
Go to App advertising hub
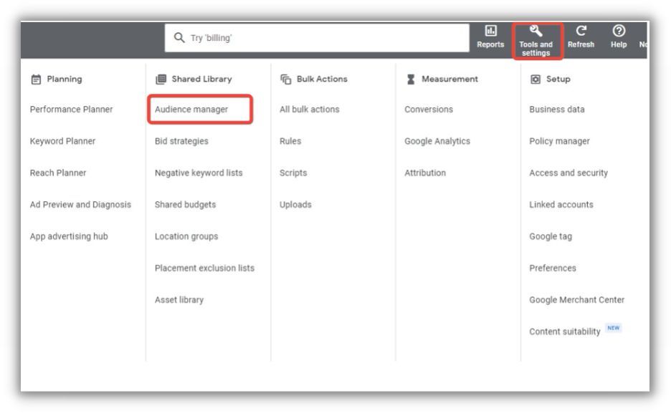coord(69,236)
